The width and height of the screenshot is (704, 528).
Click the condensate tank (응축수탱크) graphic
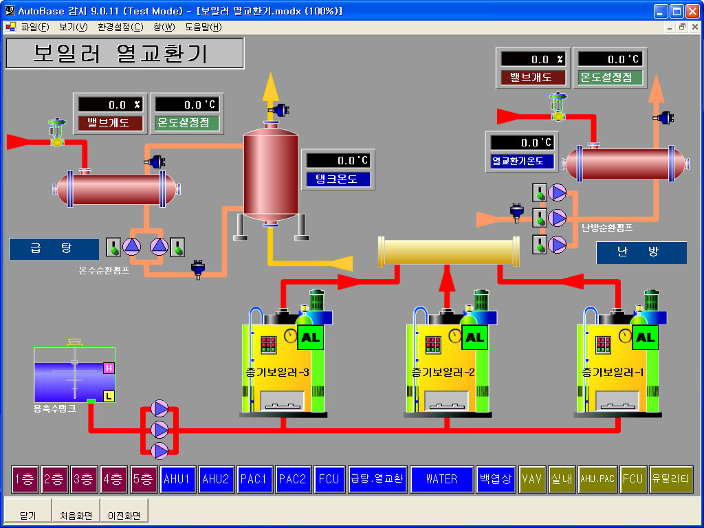[x=74, y=375]
